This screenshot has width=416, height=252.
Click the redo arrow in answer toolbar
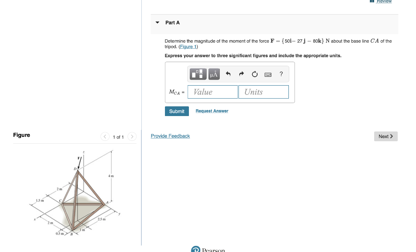(241, 74)
